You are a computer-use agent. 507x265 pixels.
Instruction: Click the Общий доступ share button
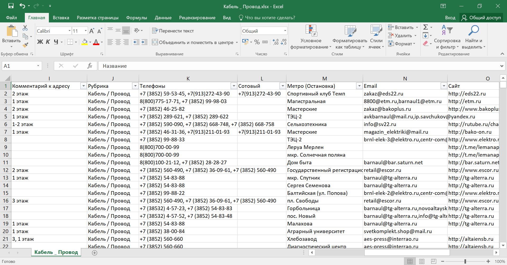pos(481,18)
